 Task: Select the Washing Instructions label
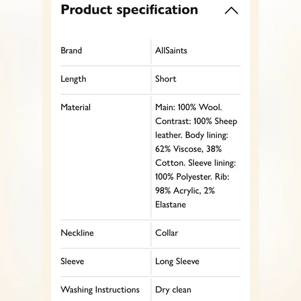tap(100, 290)
